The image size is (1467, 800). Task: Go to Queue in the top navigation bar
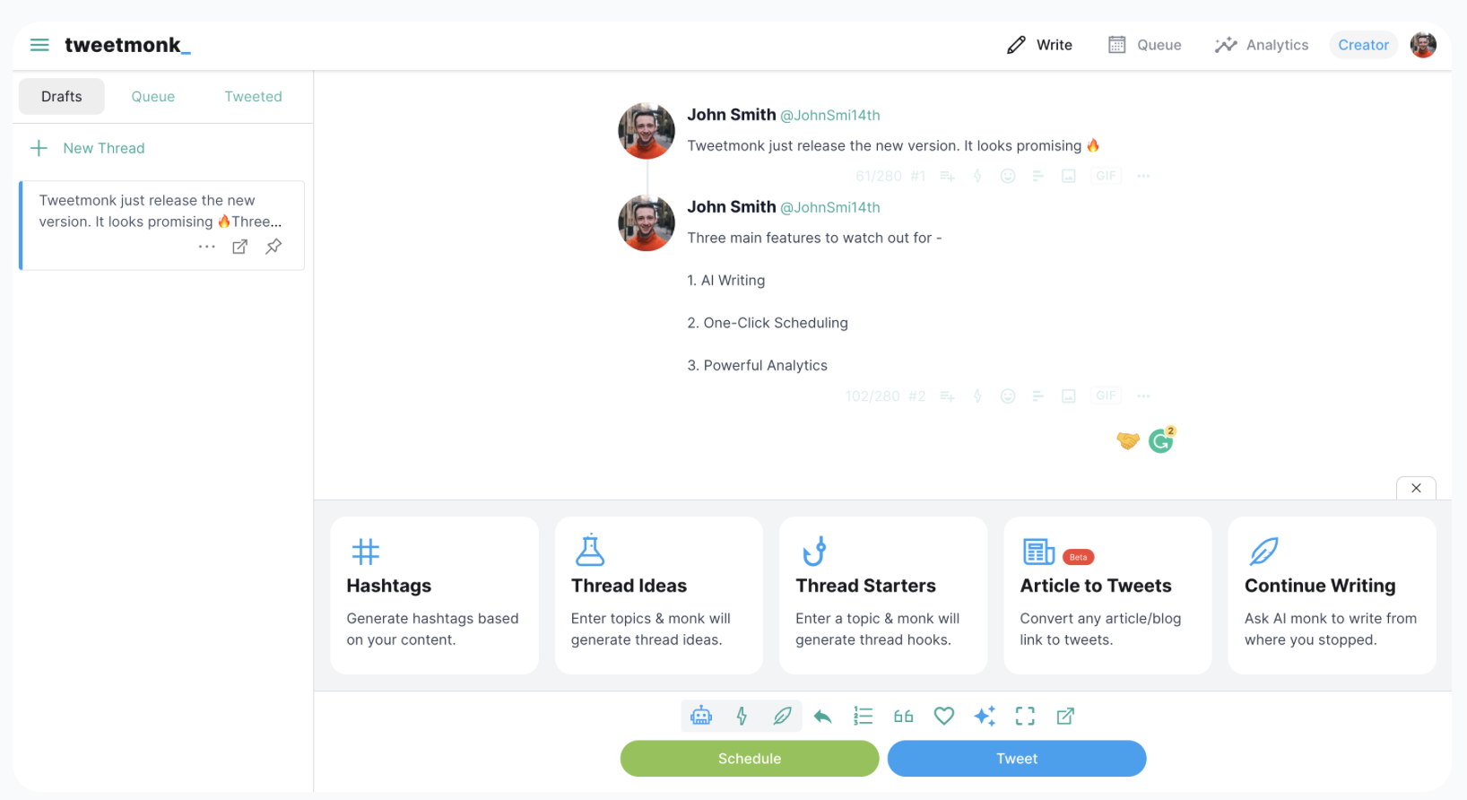pyautogui.click(x=1145, y=45)
